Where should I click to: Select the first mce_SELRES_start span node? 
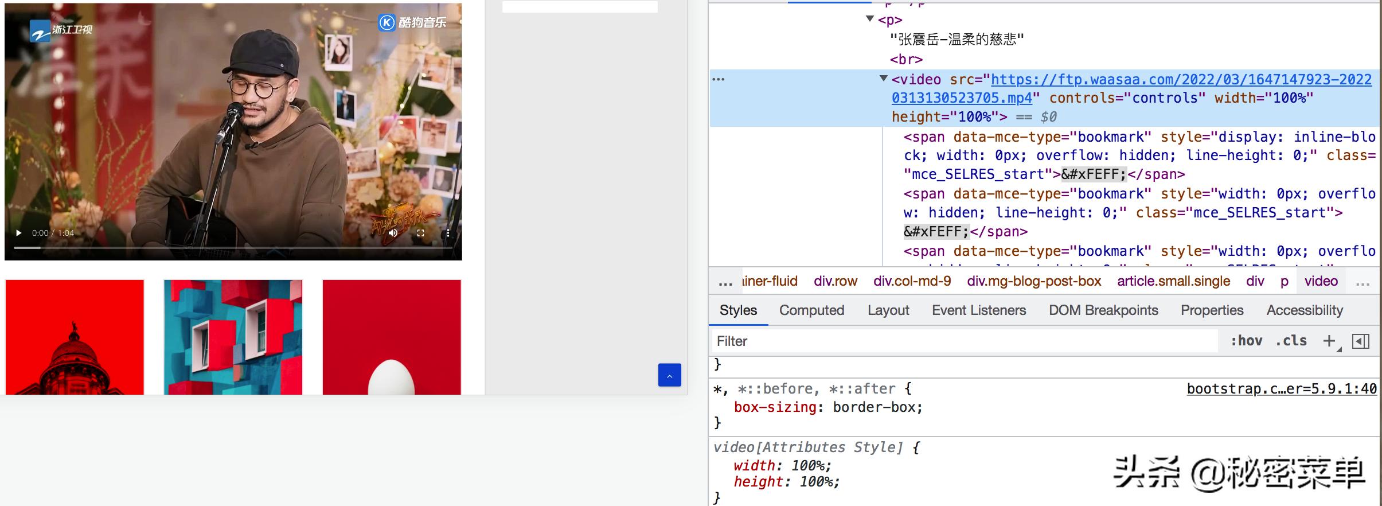(1139, 155)
